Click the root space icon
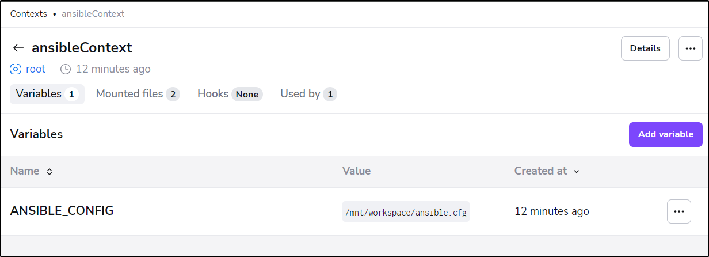The width and height of the screenshot is (709, 257). tap(16, 69)
